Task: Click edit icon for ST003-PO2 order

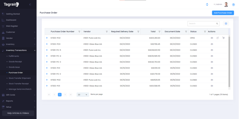Action: pos(218,38)
